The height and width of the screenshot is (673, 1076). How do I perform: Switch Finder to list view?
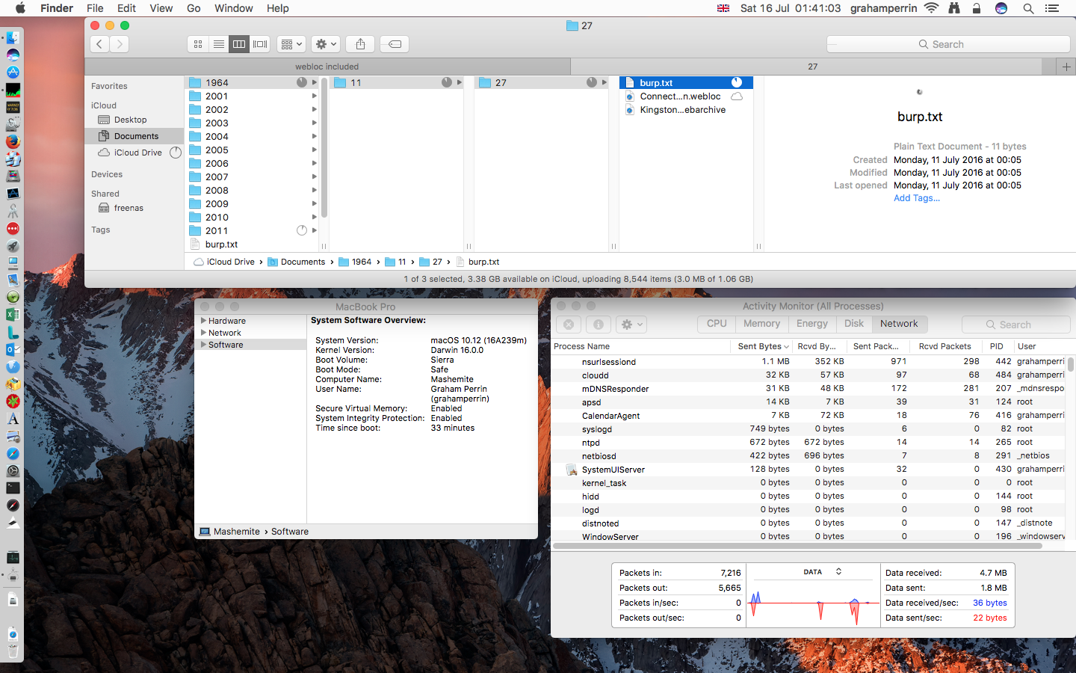click(219, 44)
